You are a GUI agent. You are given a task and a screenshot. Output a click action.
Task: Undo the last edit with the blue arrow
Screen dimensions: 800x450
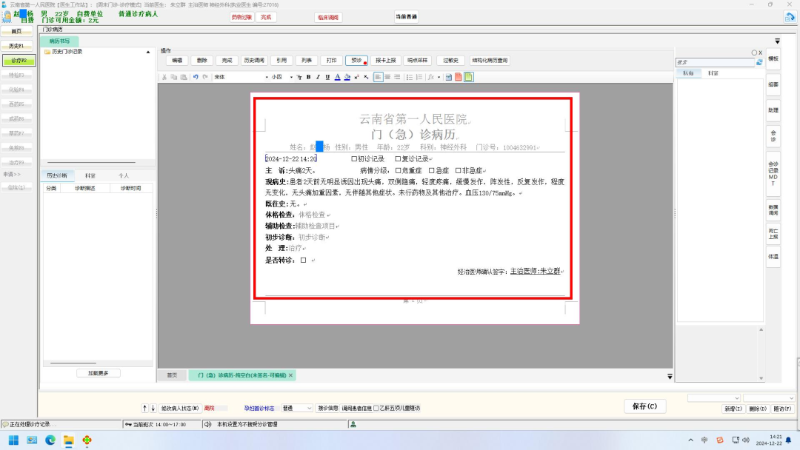pyautogui.click(x=196, y=77)
